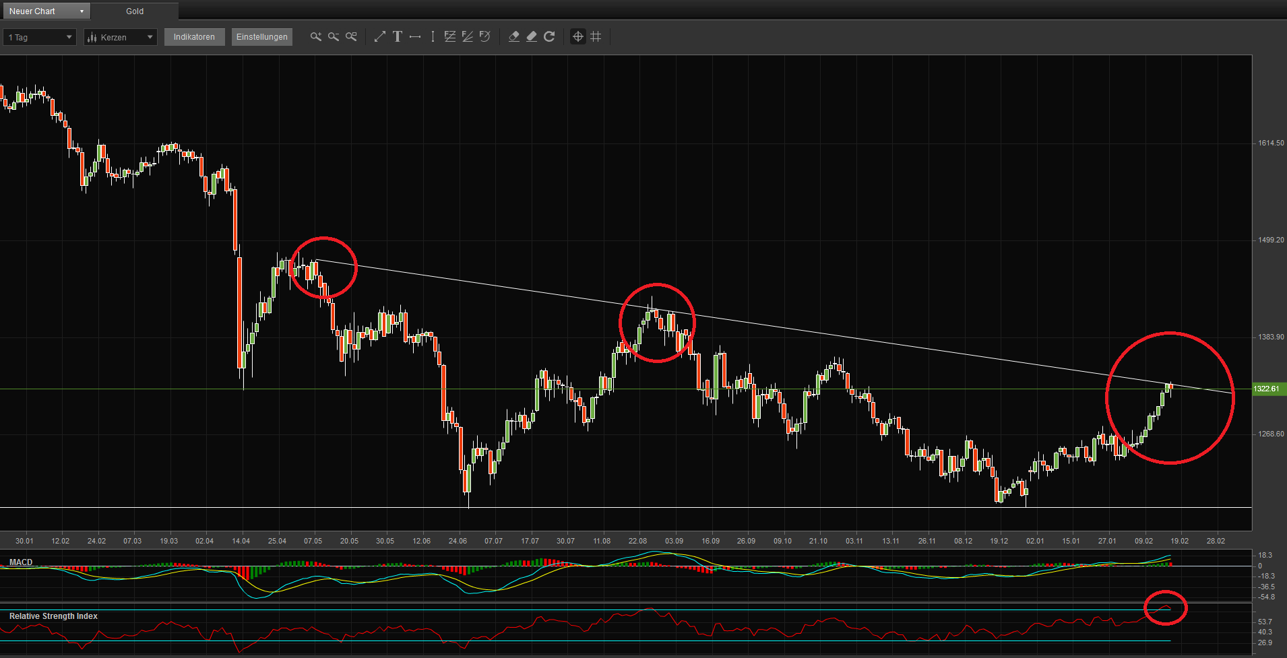Select the eraser for single drawings

[514, 37]
